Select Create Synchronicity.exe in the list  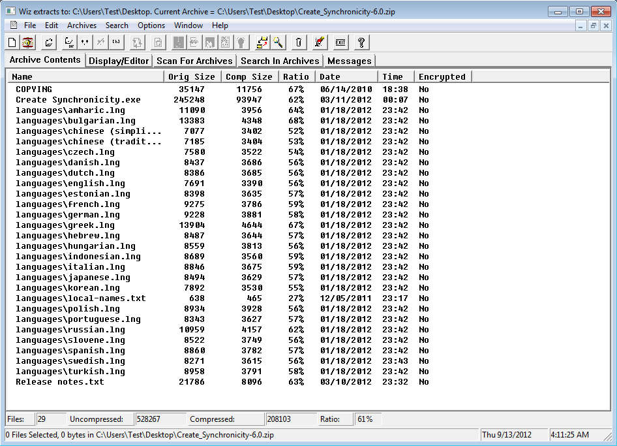pyautogui.click(x=78, y=100)
